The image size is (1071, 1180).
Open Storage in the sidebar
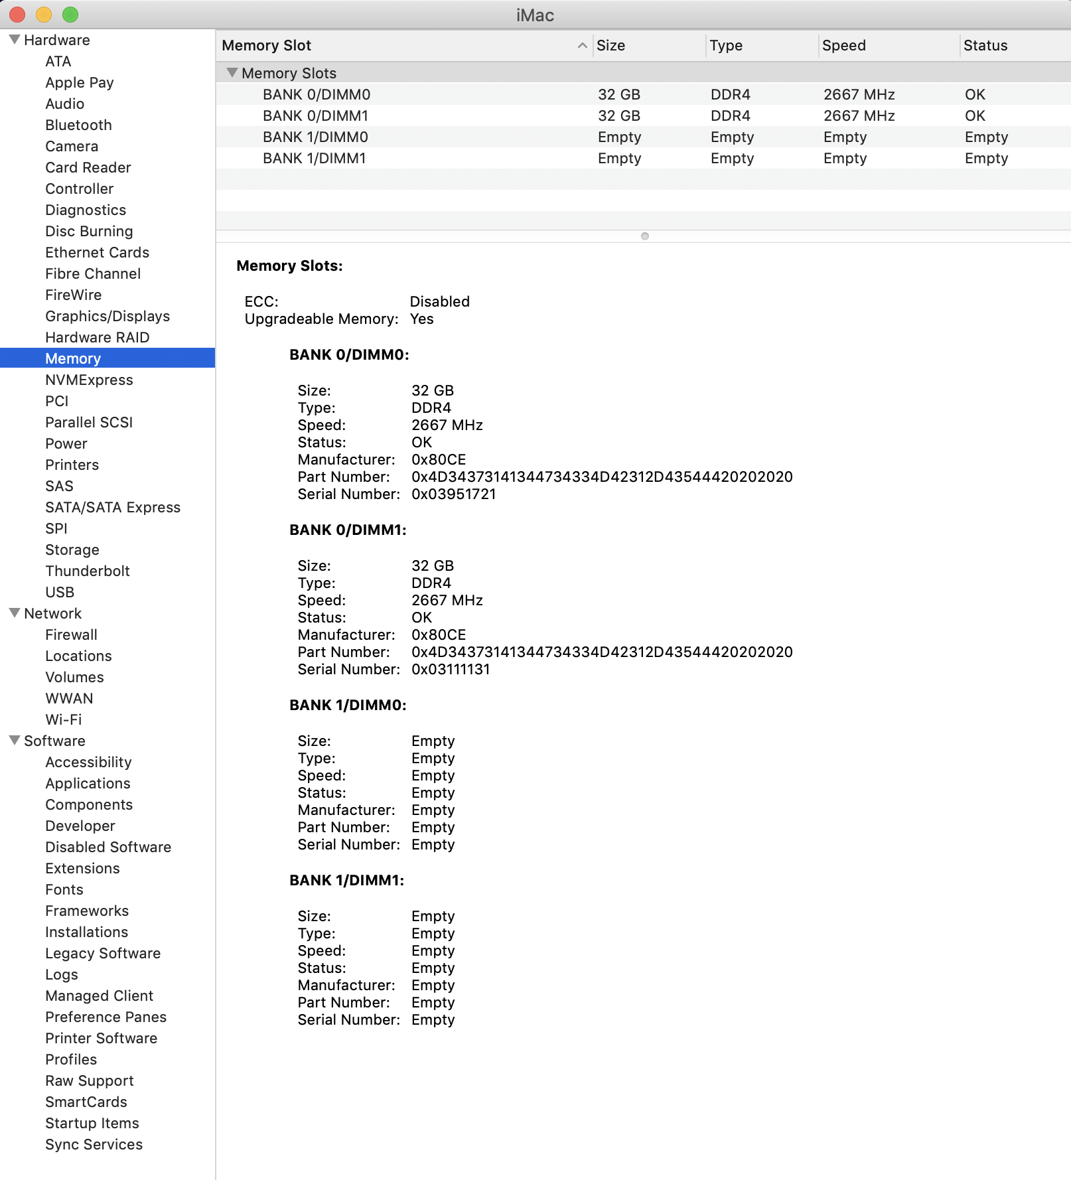72,550
